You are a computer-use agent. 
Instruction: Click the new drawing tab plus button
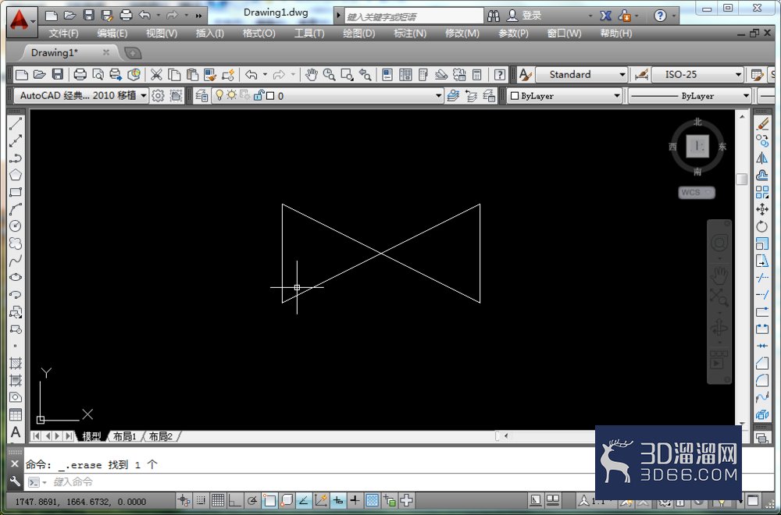tap(133, 53)
